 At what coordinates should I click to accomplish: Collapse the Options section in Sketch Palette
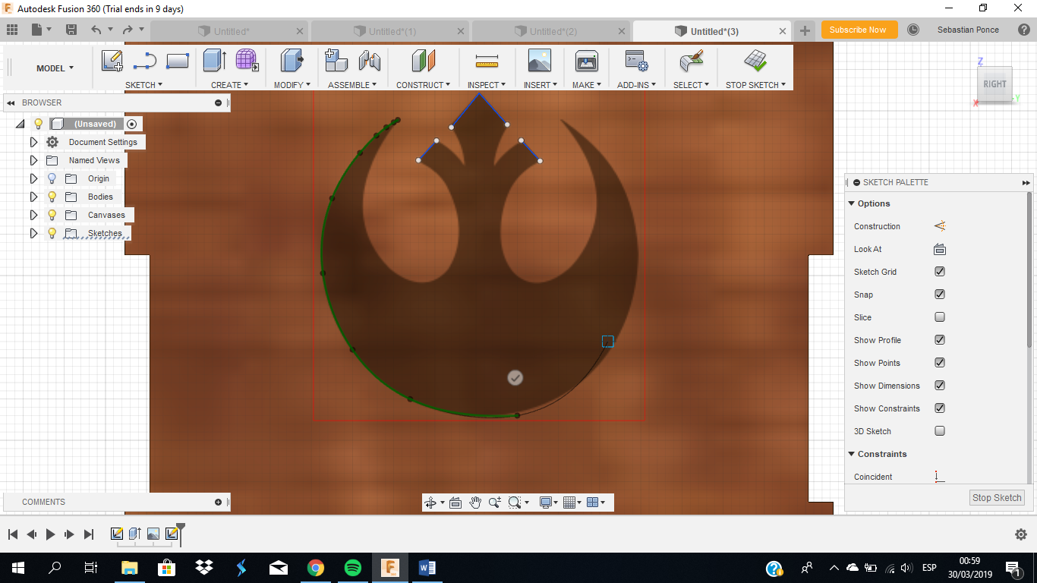[852, 203]
